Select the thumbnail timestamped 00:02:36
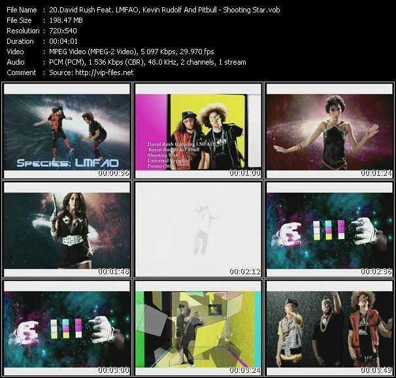This screenshot has width=396, height=378. point(329,229)
